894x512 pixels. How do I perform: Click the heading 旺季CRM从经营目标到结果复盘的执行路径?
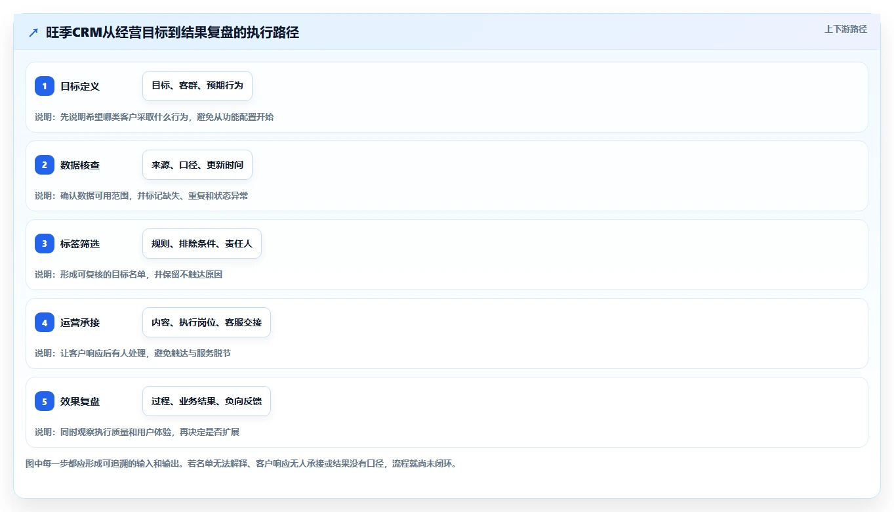[173, 32]
